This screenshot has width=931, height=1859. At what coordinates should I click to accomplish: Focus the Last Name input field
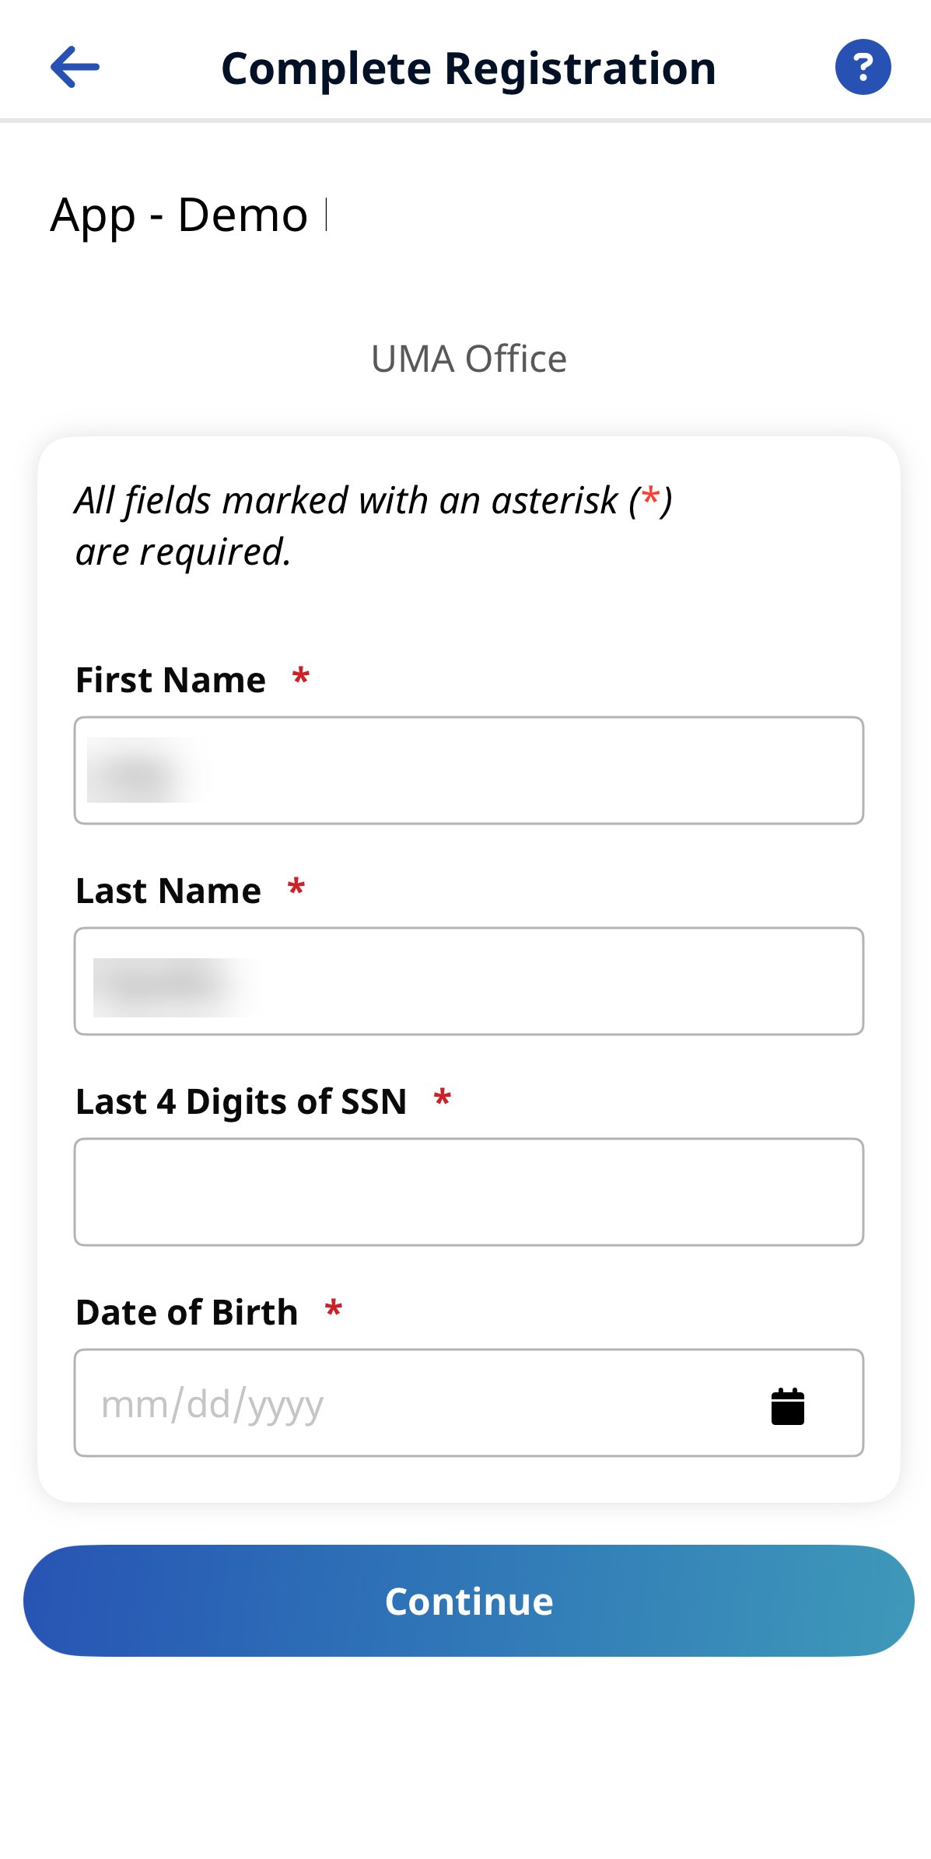click(468, 981)
